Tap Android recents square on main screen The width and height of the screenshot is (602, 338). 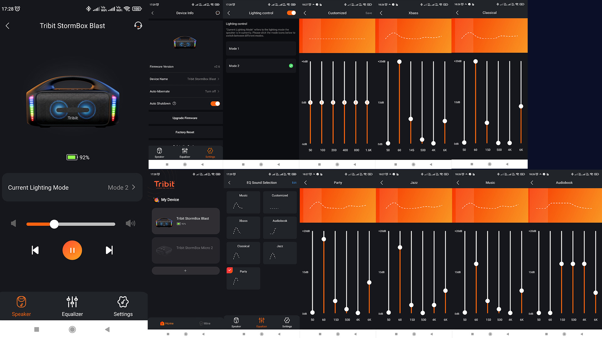pos(37,329)
